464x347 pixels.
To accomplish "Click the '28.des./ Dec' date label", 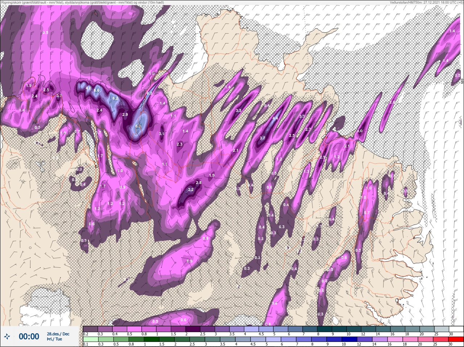I will [58, 334].
